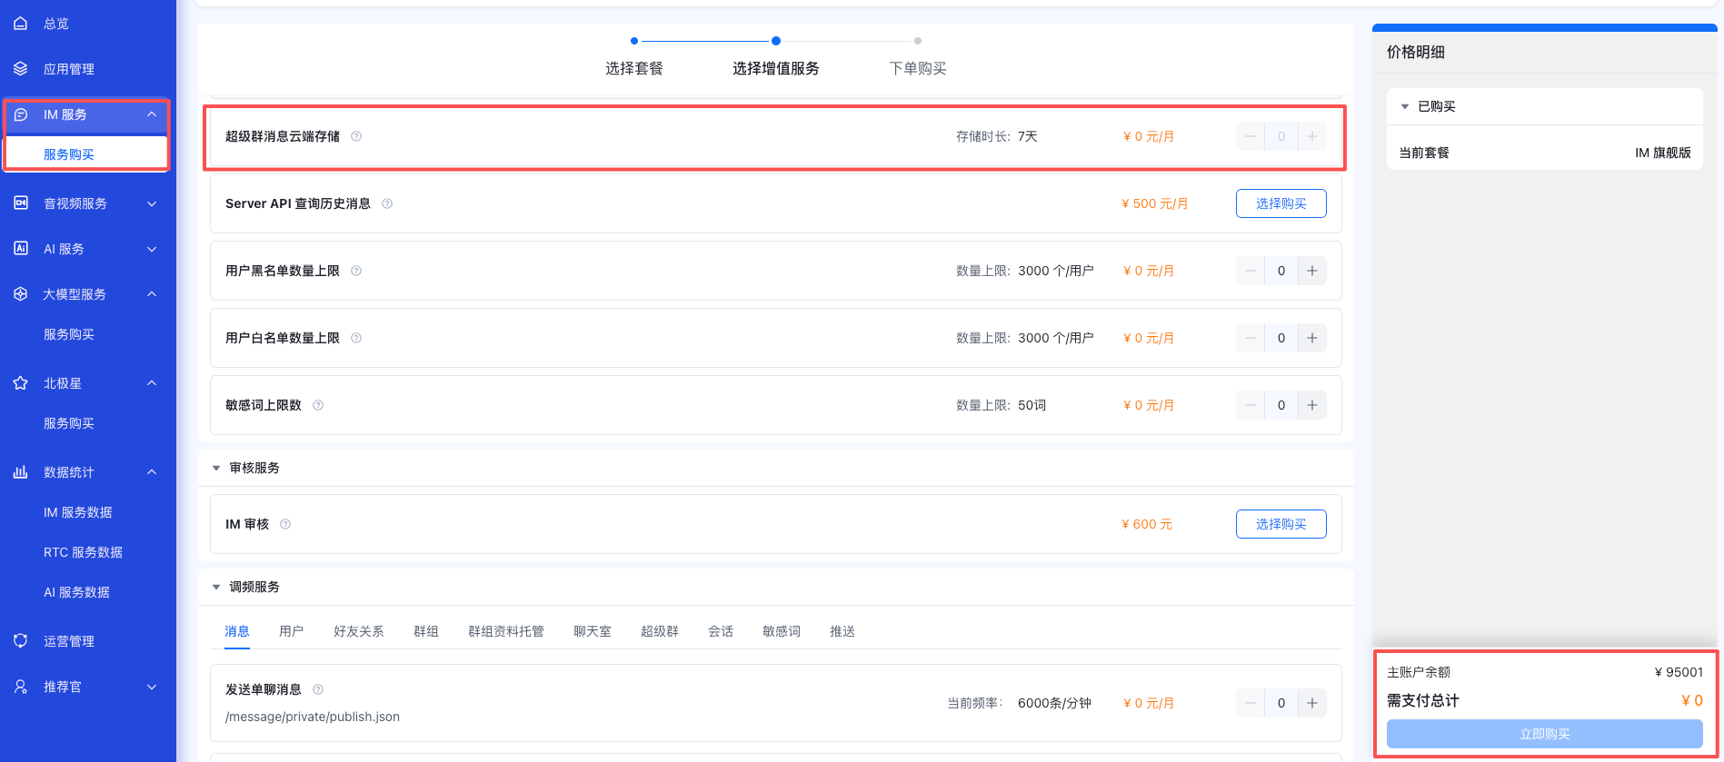Screen dimensions: 1724x762
Task: Open AI 服务数据 statistics
Action: (77, 592)
